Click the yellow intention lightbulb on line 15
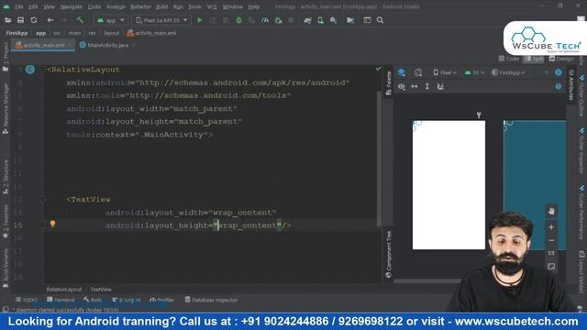587x330 pixels. point(53,224)
